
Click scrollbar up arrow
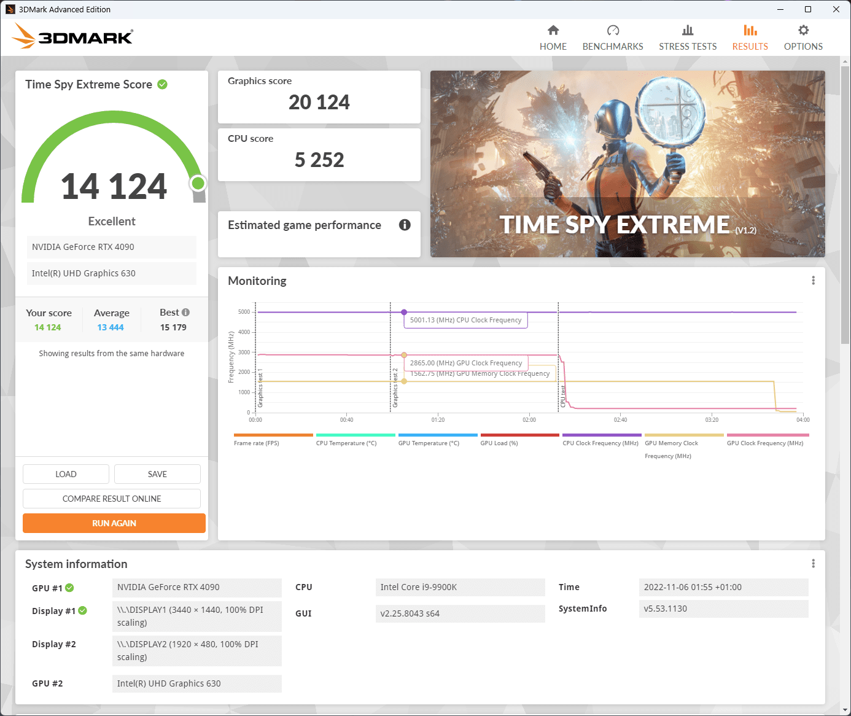click(x=845, y=61)
